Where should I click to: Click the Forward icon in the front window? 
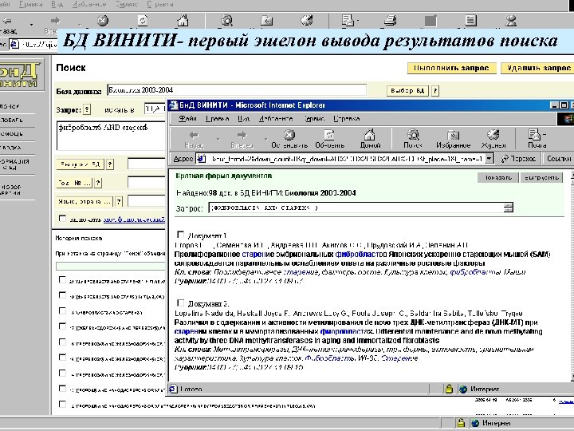242,135
